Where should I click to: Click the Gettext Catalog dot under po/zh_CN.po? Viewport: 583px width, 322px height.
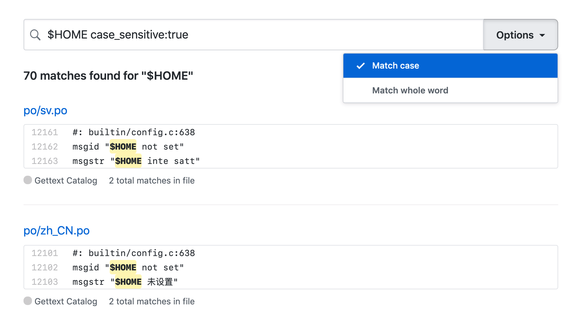pyautogui.click(x=28, y=301)
